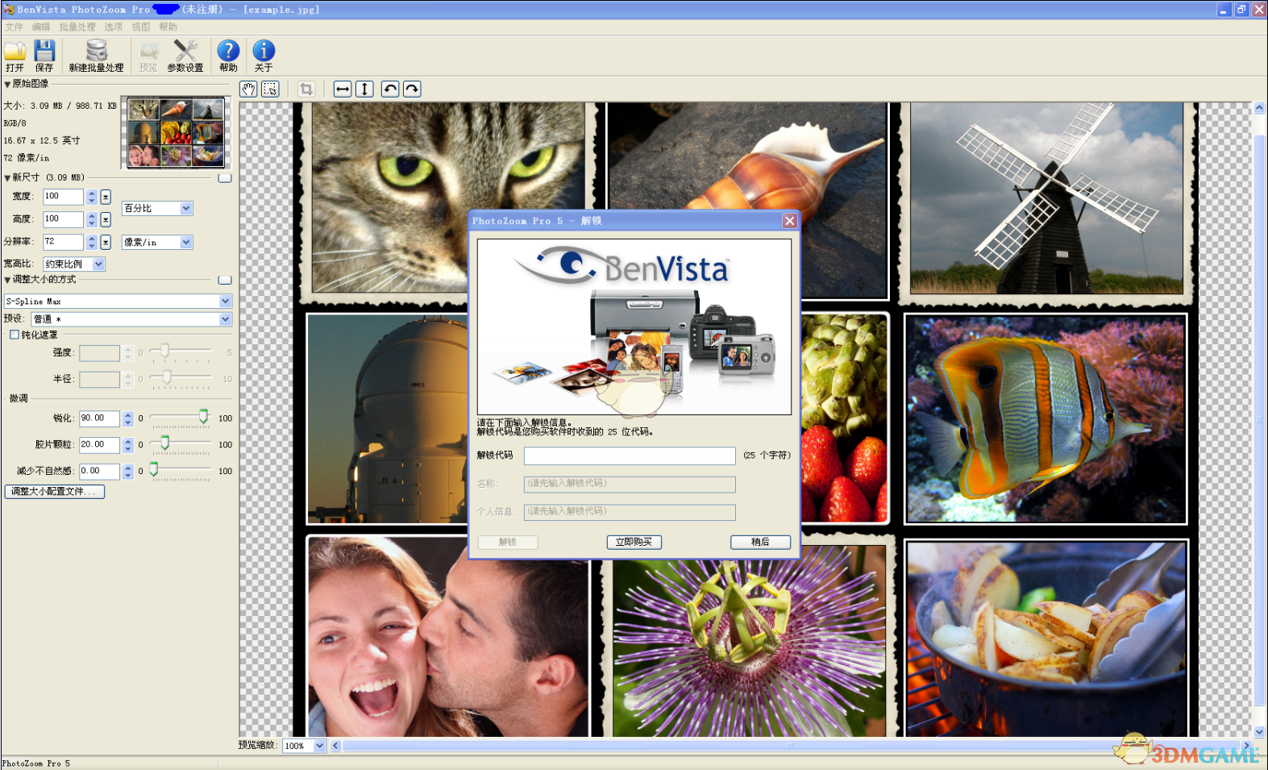Flip the image vertically
This screenshot has height=770, width=1268.
point(364,89)
